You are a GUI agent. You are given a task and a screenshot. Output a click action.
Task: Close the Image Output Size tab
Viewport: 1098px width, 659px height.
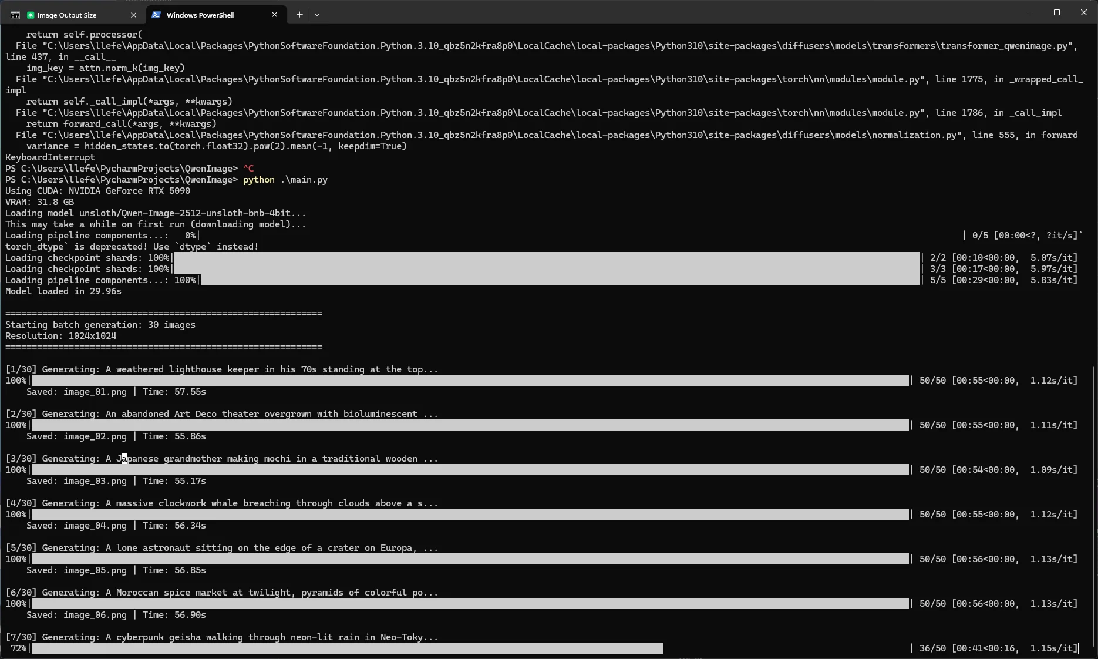(133, 15)
